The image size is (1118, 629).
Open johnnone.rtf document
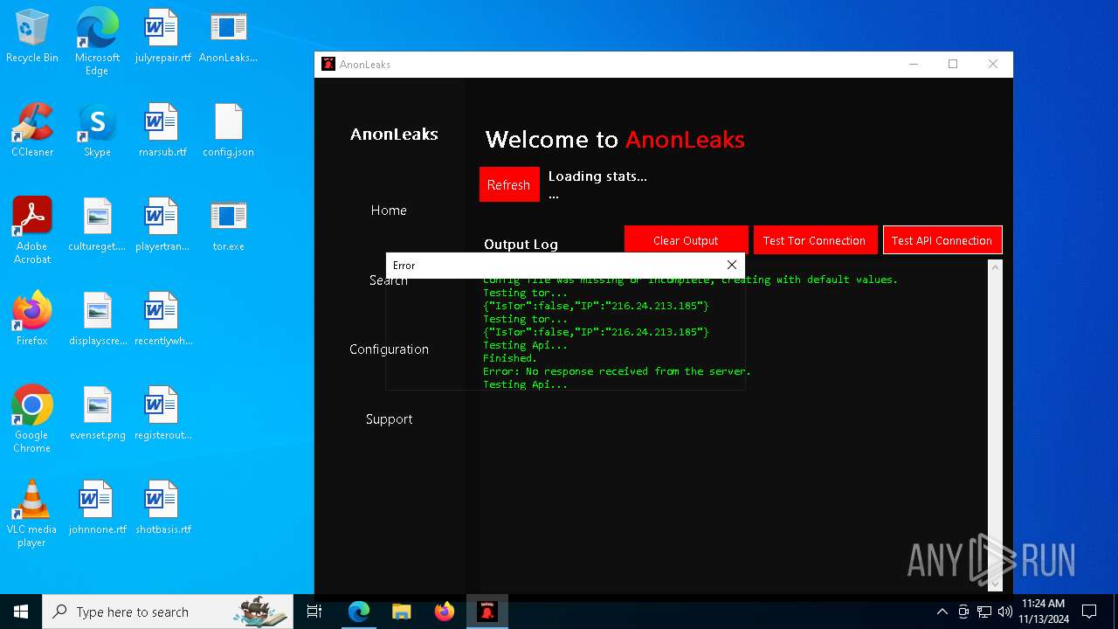[97, 508]
